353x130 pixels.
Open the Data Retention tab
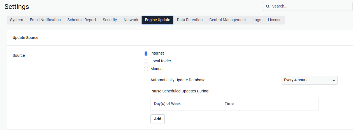pyautogui.click(x=190, y=20)
